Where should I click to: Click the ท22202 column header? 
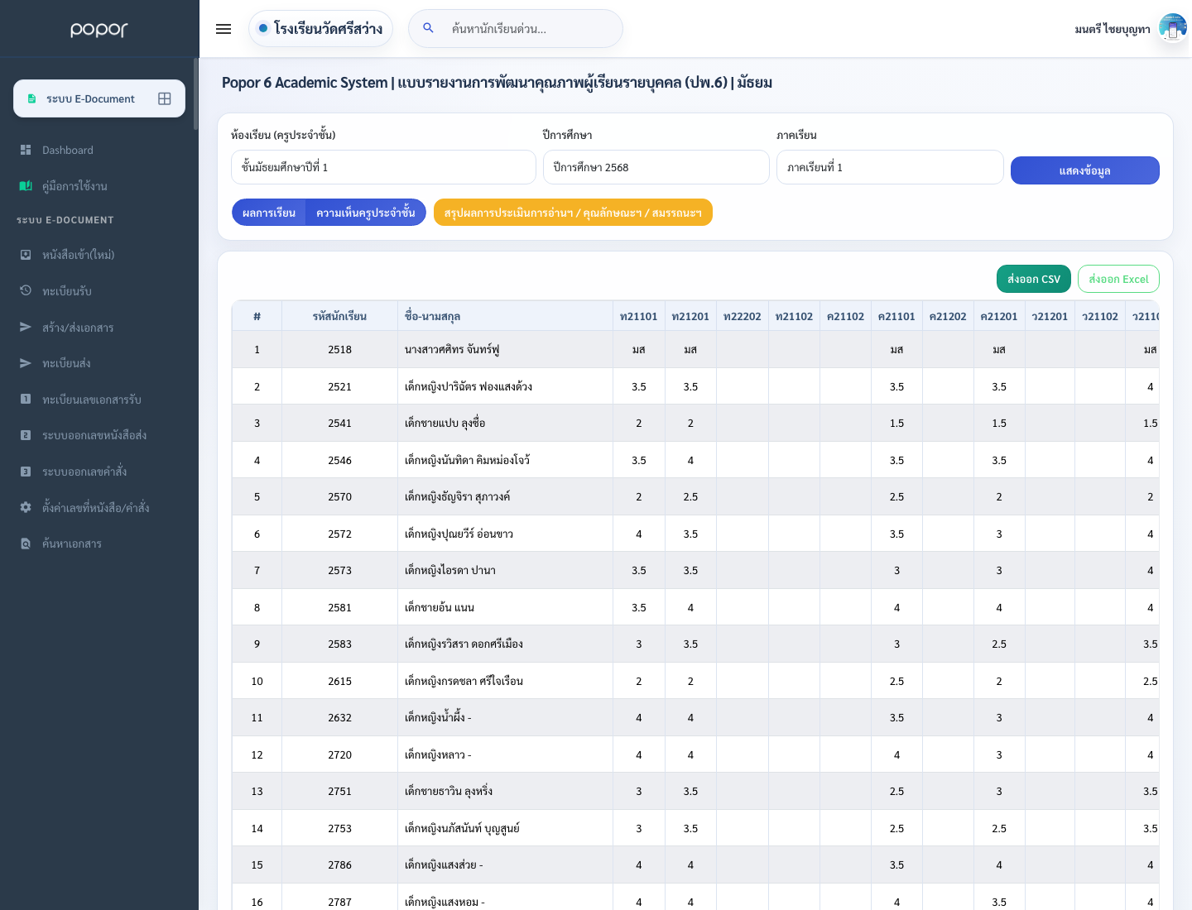(743, 316)
